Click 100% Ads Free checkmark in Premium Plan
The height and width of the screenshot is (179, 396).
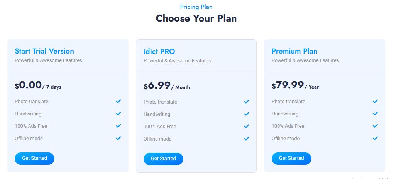point(375,126)
